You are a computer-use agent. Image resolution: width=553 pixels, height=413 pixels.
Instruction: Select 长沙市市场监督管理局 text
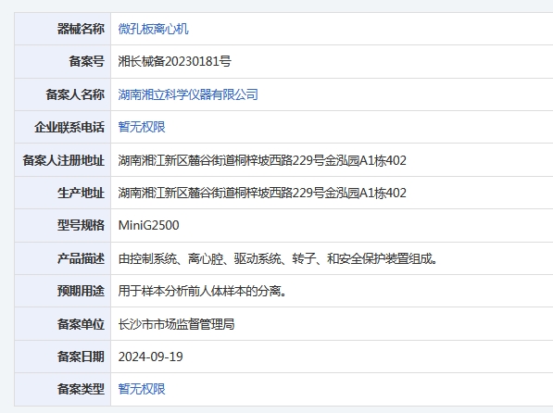pyautogui.click(x=176, y=324)
